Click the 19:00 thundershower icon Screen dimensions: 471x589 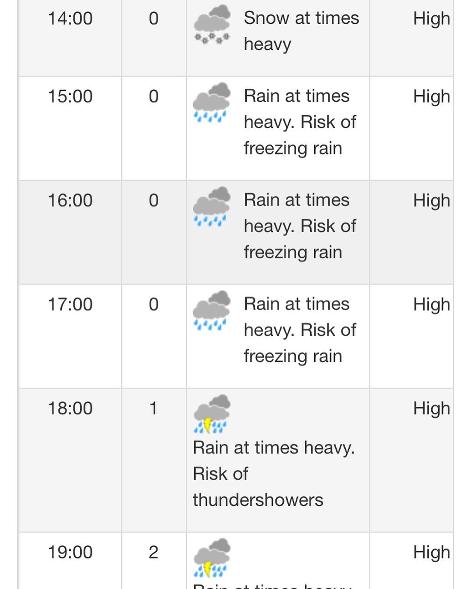212,558
